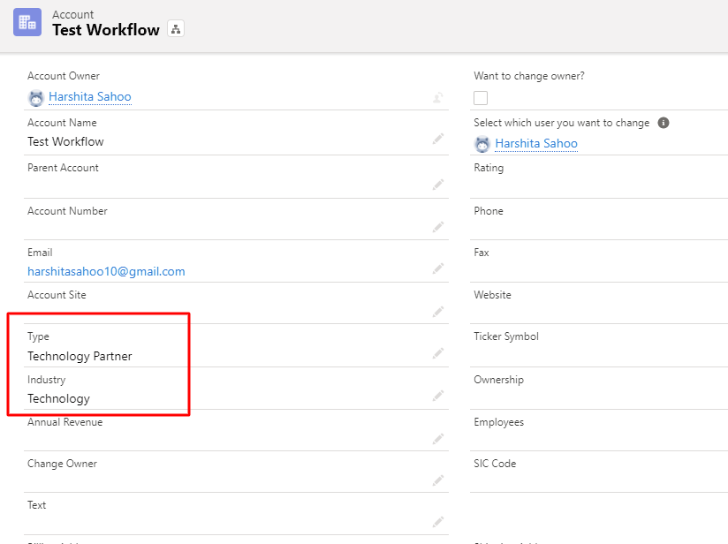Edit Parent Account pencil icon

(438, 185)
